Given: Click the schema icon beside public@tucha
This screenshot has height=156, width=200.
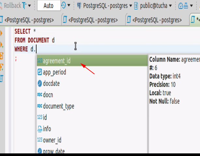Looking at the screenshot, I should pos(136,6).
